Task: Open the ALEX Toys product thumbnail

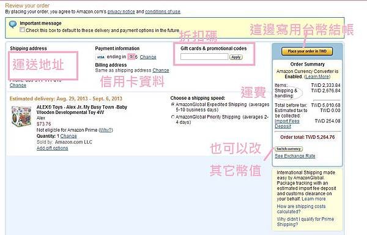Action: click(21, 116)
